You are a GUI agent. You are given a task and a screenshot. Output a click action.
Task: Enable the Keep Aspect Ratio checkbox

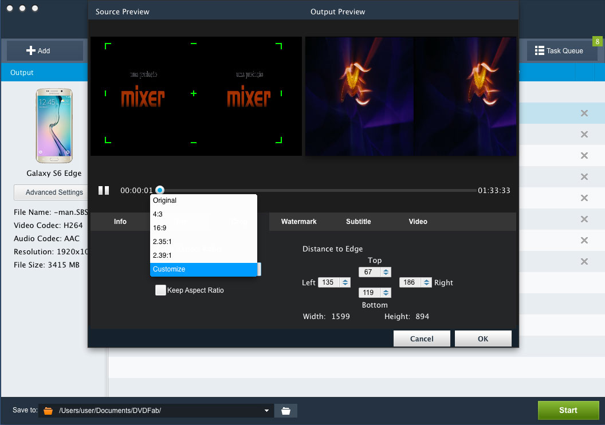click(160, 290)
